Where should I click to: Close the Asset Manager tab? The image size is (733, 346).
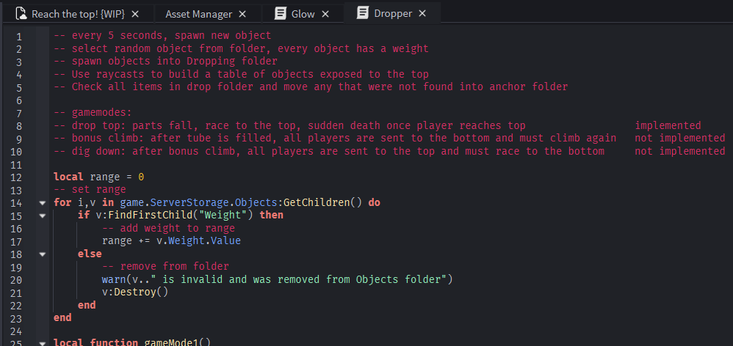click(x=243, y=14)
